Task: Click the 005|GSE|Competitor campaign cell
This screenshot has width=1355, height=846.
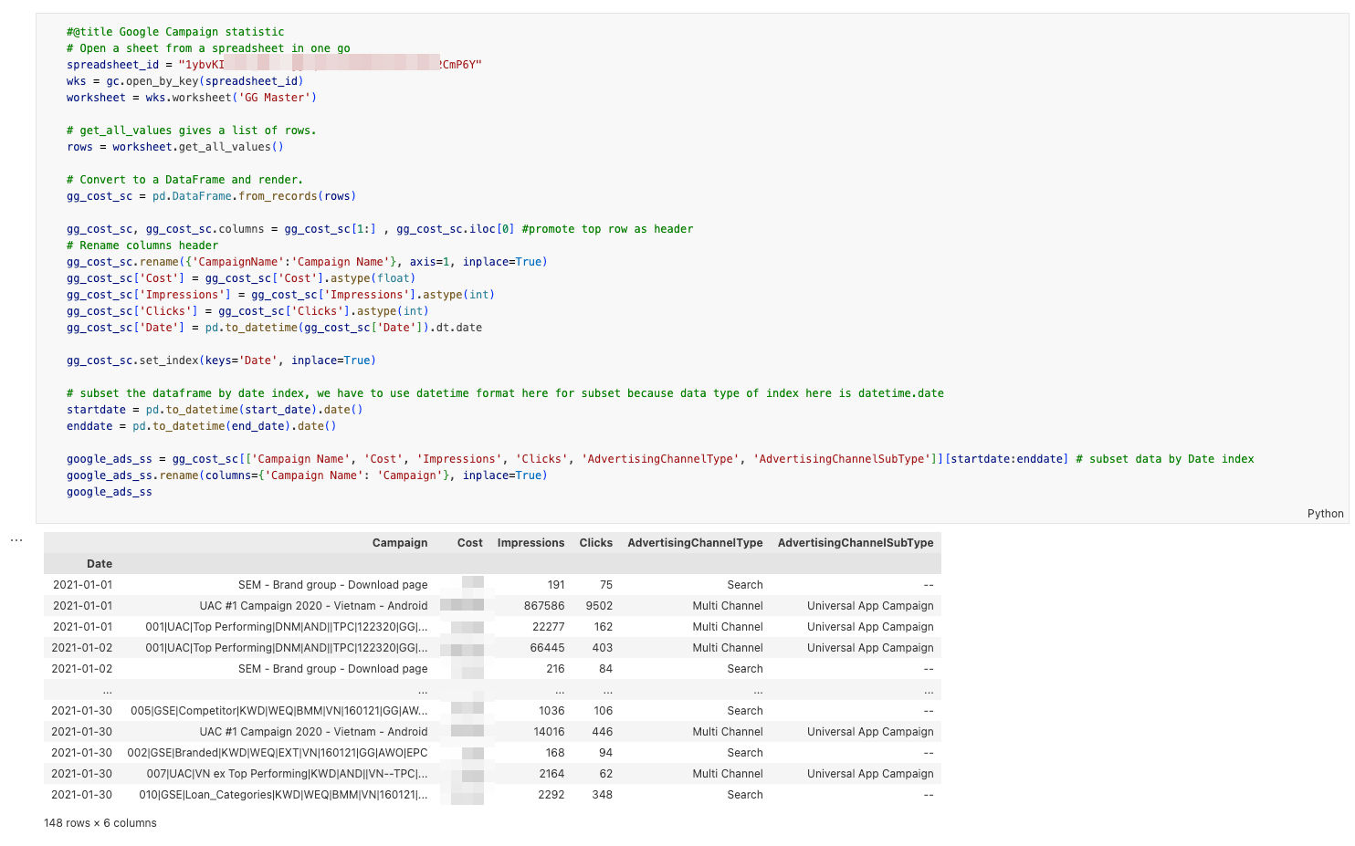Action: point(278,711)
